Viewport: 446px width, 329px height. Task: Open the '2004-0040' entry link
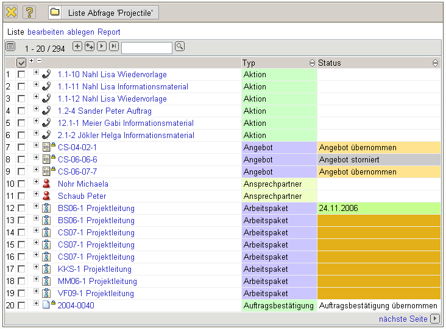click(x=76, y=306)
